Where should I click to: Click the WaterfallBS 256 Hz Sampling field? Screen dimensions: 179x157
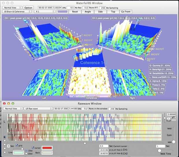102,8
